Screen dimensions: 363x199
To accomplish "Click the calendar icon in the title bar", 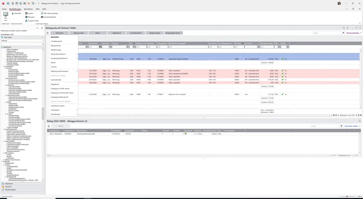I will click(x=17, y=3).
